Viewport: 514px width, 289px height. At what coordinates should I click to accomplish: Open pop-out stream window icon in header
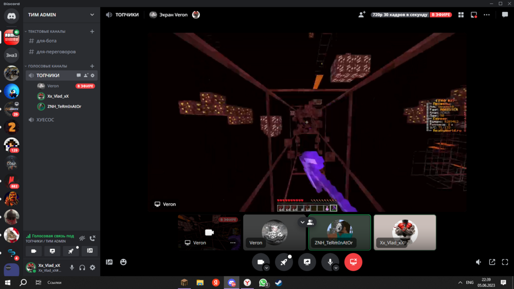(x=474, y=15)
